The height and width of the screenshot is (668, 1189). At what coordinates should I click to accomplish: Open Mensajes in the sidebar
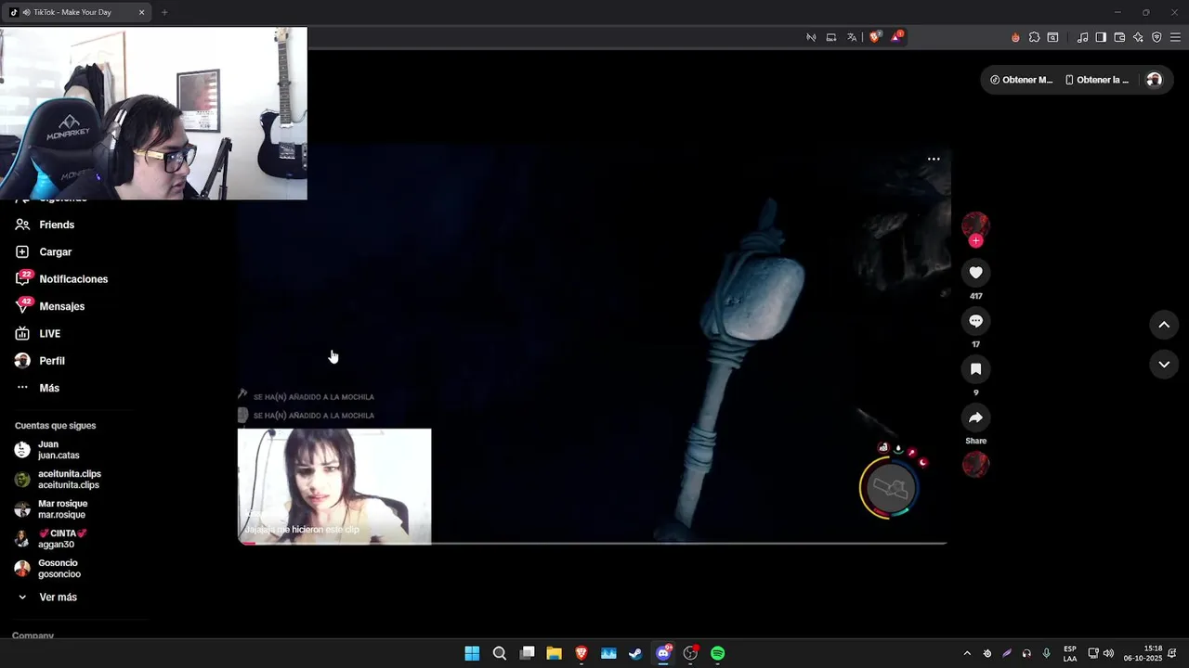[x=50, y=306]
